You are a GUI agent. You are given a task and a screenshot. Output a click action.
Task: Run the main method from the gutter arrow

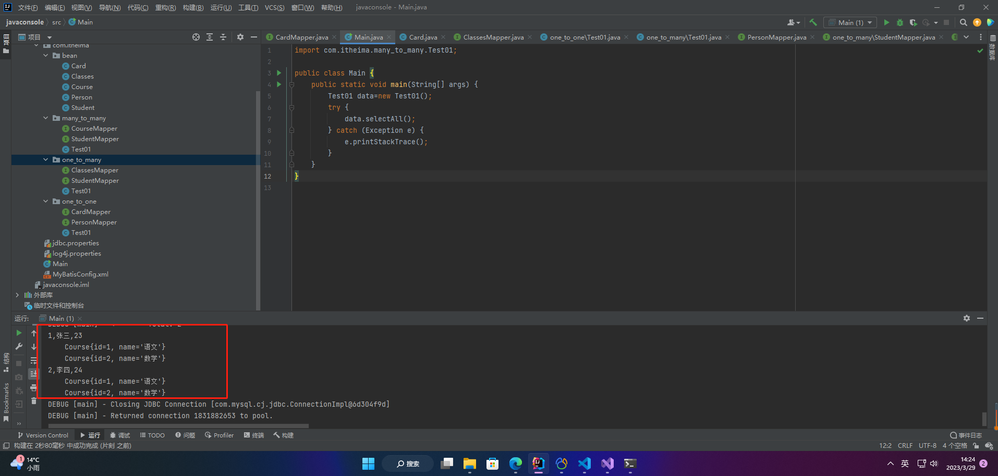[x=279, y=84]
